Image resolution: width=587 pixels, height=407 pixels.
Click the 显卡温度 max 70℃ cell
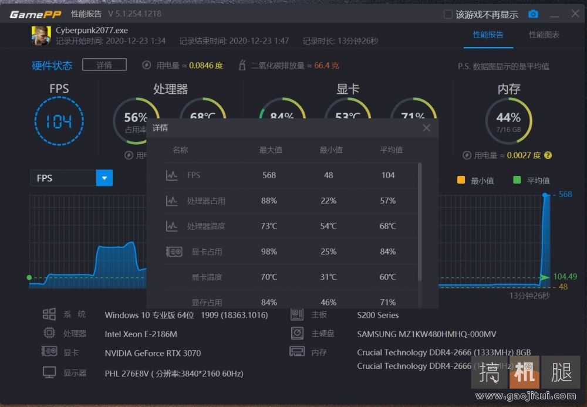click(269, 277)
